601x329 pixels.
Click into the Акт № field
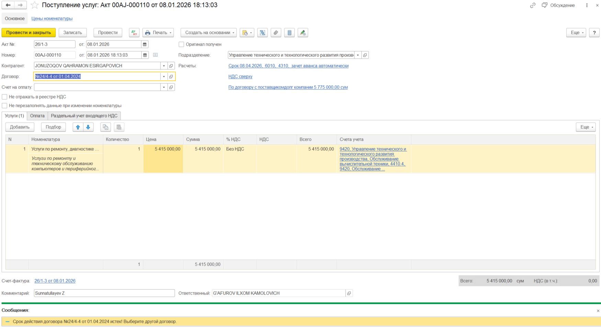pyautogui.click(x=55, y=44)
